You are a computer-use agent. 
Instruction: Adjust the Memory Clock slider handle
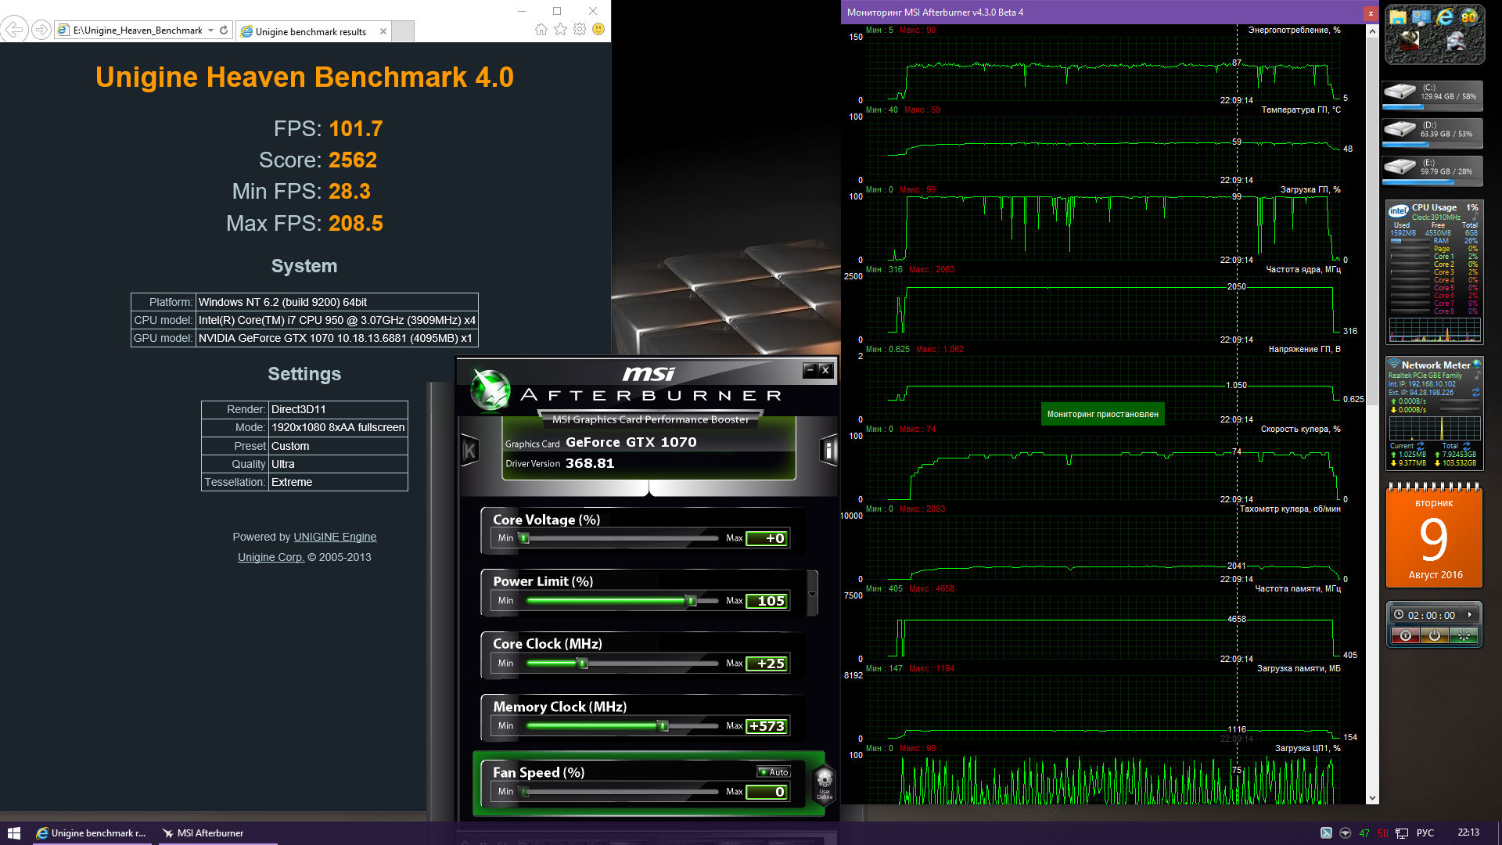[663, 726]
